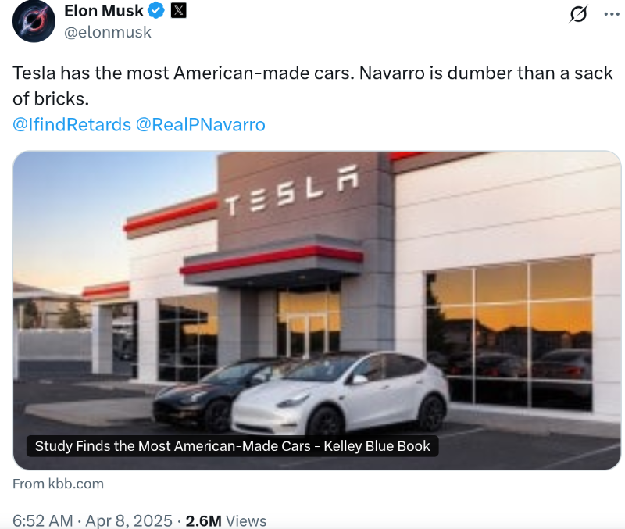The width and height of the screenshot is (625, 529).
Task: Click the tweet text about Navarro
Action: [312, 86]
